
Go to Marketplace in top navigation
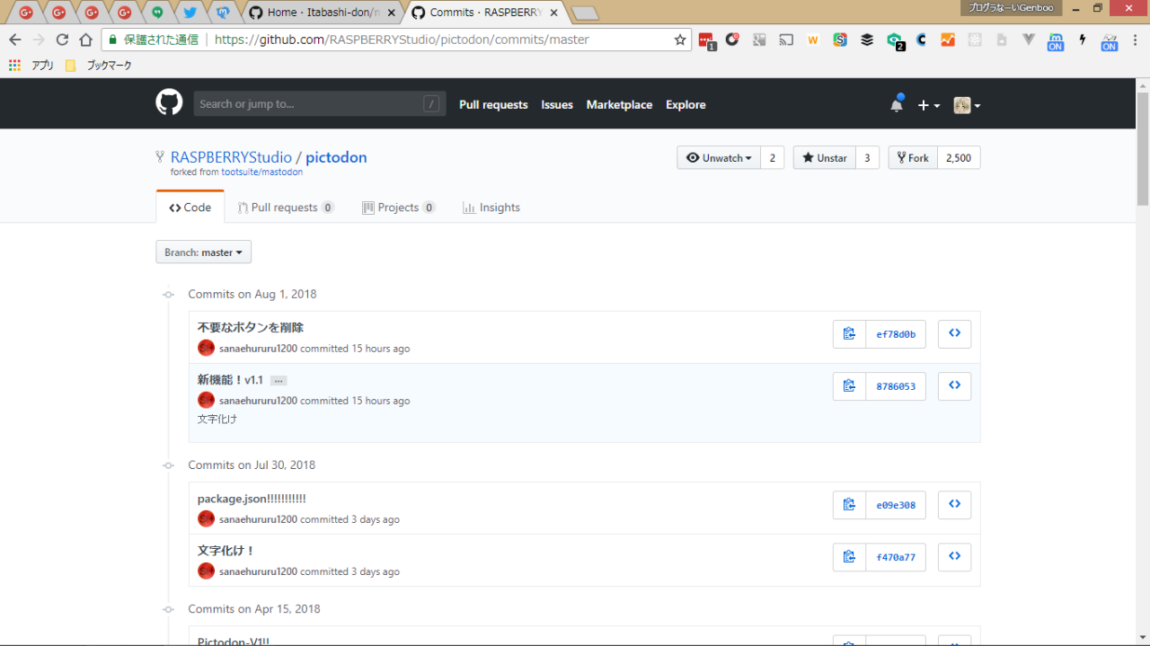[619, 105]
